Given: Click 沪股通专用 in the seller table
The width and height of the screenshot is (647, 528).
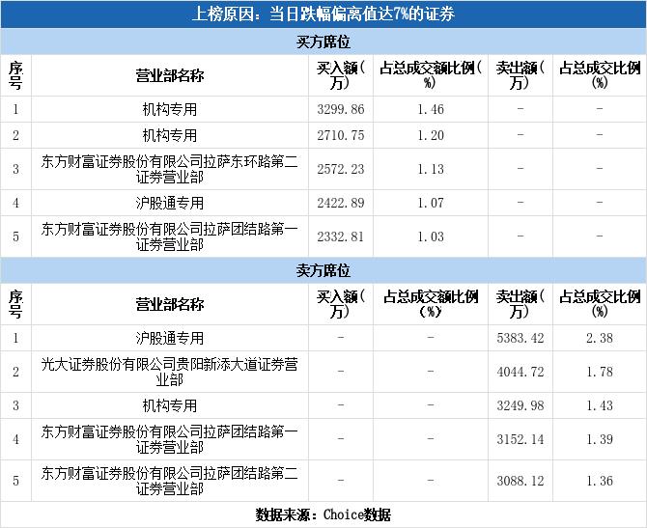Looking at the screenshot, I should (x=170, y=338).
